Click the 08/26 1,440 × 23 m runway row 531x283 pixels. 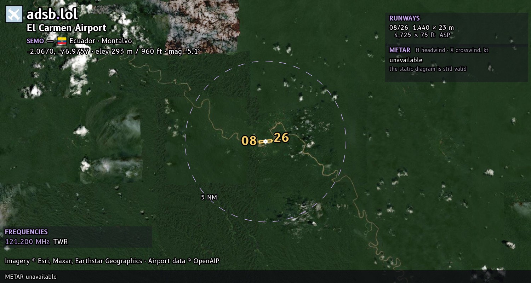pos(422,28)
